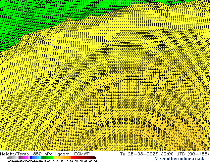The width and height of the screenshot is (210, 162).
Task: Click the grey arrow at legend's left end
Action: click(7, 158)
